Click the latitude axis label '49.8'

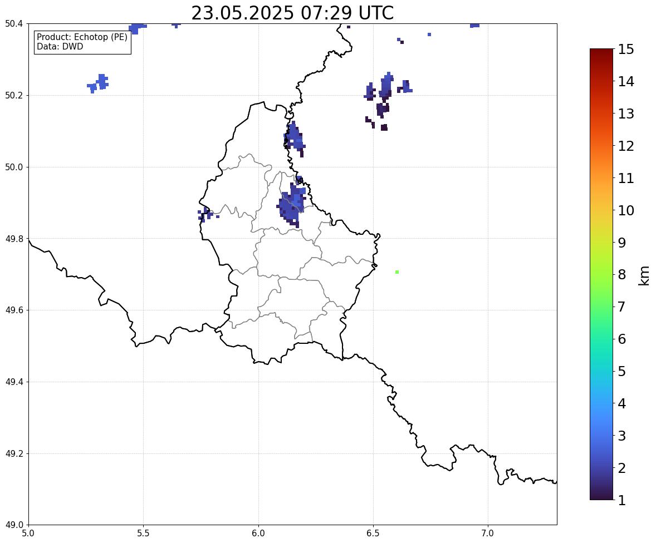[x=14, y=239]
